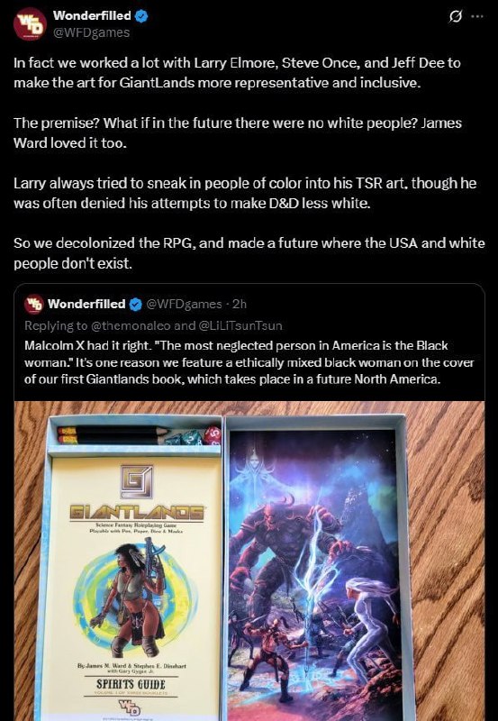Open the quoted tweet text about Malcolm X

[x=249, y=362]
